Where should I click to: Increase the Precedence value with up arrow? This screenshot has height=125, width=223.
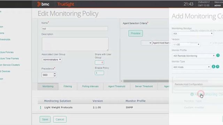pyautogui.click(x=55, y=74)
